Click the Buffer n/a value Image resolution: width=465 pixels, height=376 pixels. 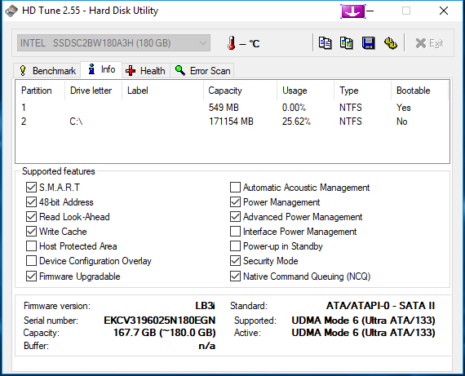(x=207, y=346)
